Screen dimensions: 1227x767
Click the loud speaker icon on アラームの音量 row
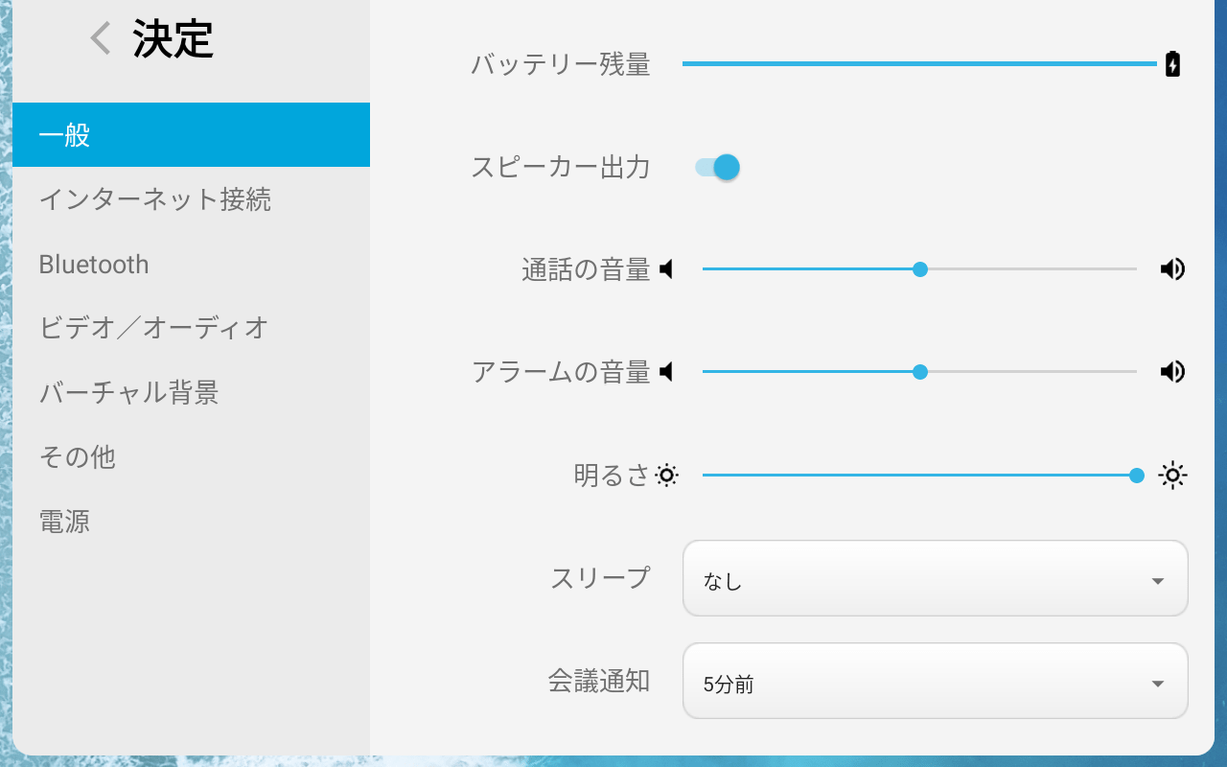click(1171, 372)
